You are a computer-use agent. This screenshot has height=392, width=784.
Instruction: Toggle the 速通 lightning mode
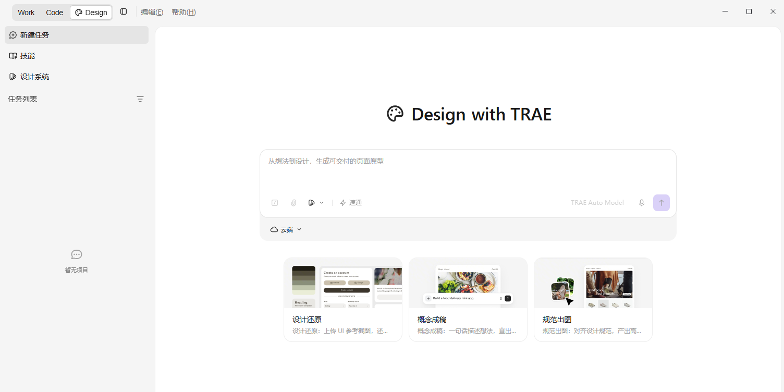[351, 203]
